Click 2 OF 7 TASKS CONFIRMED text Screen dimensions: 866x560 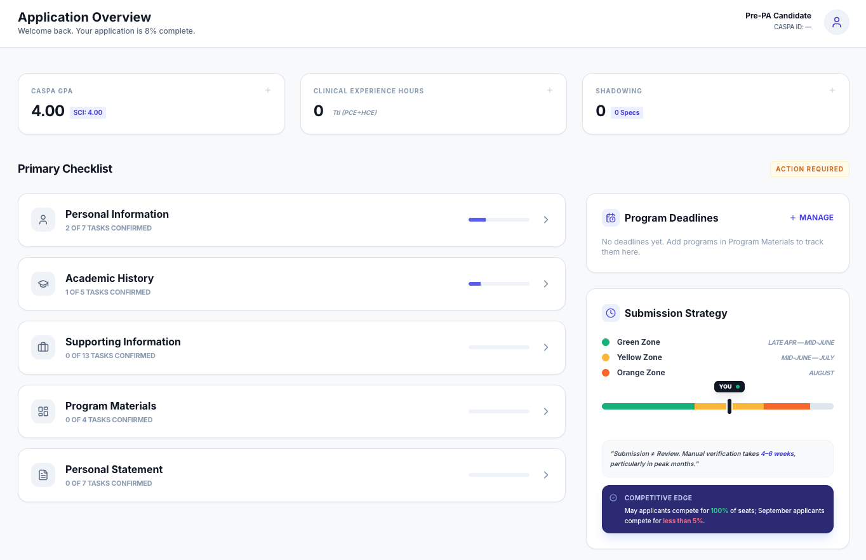109,228
